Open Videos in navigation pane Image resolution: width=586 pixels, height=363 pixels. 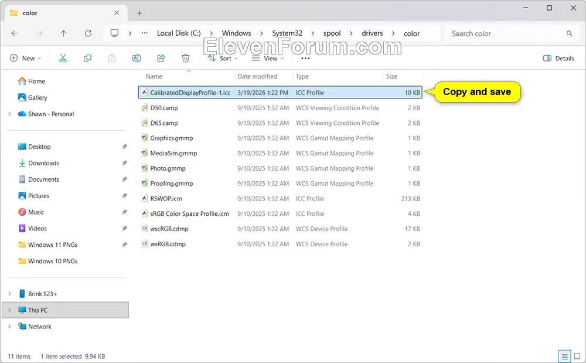click(32, 229)
